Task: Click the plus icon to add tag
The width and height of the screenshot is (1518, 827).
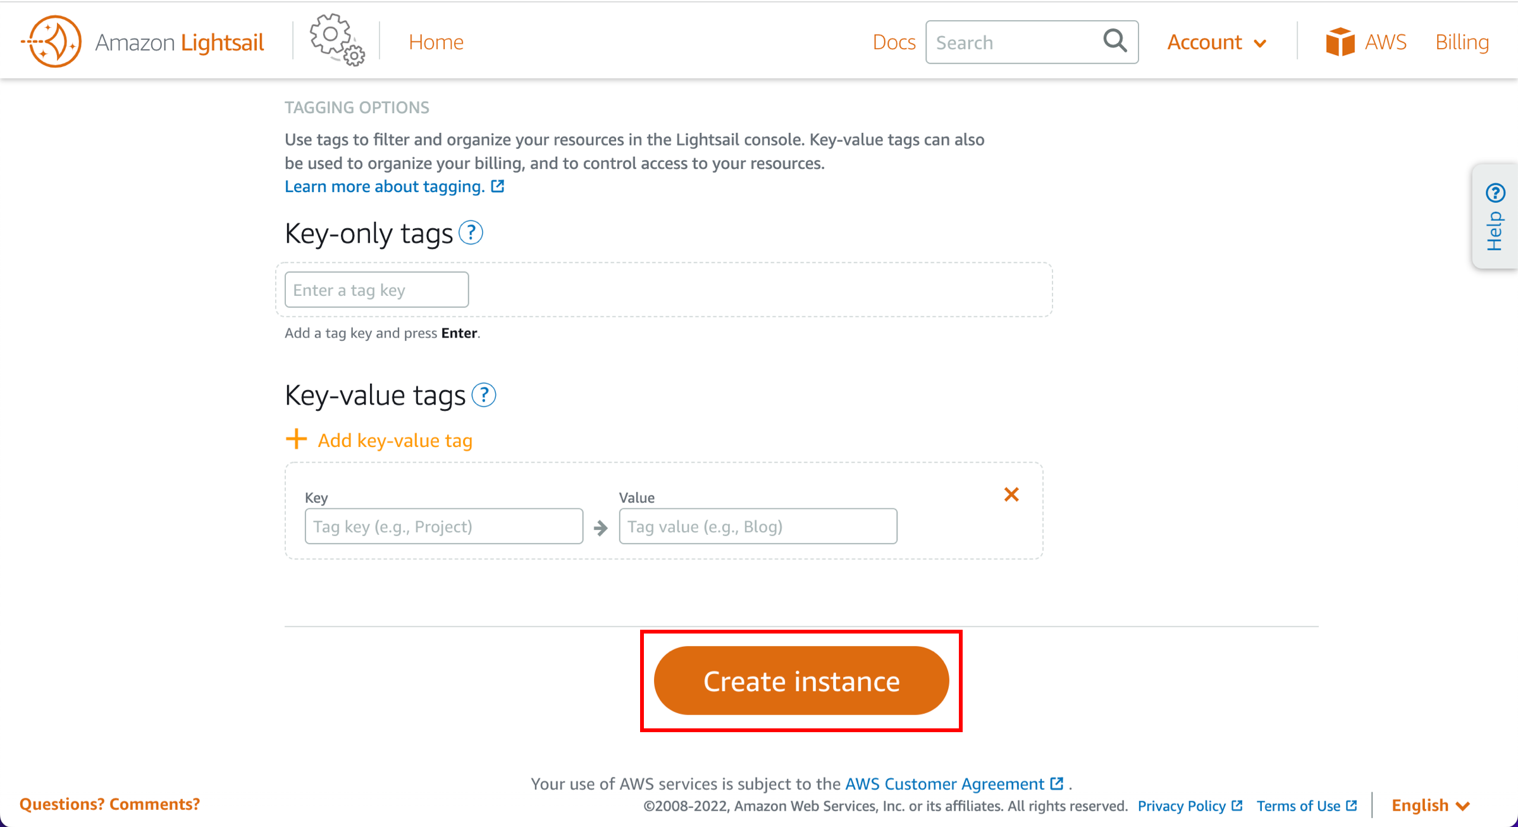Action: coord(296,439)
